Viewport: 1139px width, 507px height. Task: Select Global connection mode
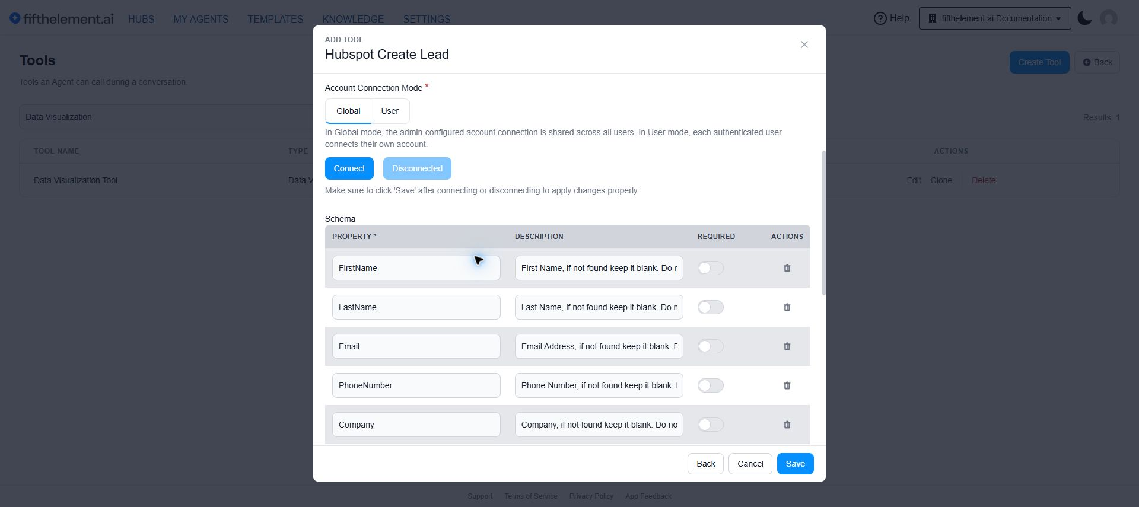348,111
